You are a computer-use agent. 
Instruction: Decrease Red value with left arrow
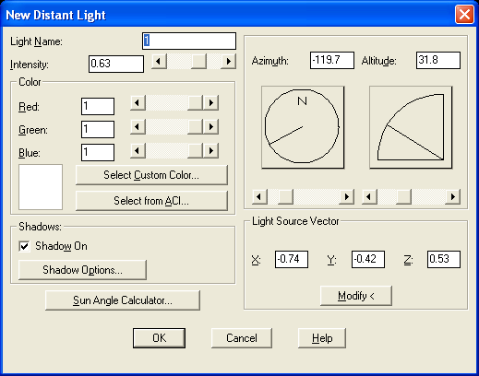click(138, 102)
